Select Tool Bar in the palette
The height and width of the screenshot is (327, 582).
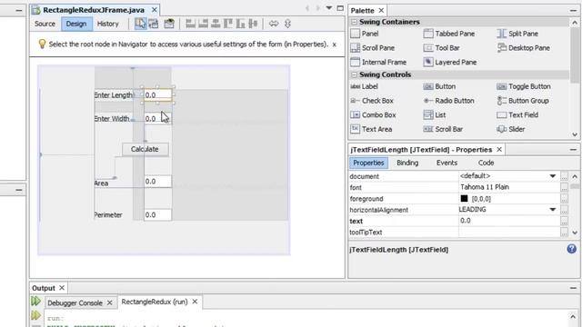(442, 48)
